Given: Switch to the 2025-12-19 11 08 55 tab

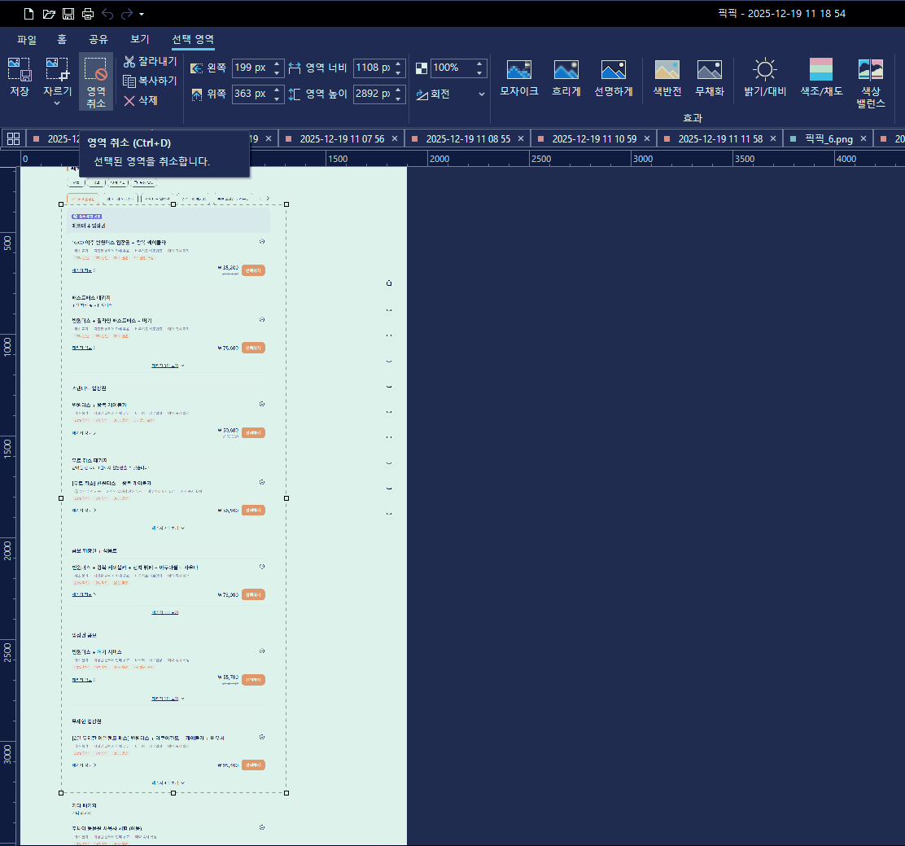Looking at the screenshot, I should (x=468, y=139).
